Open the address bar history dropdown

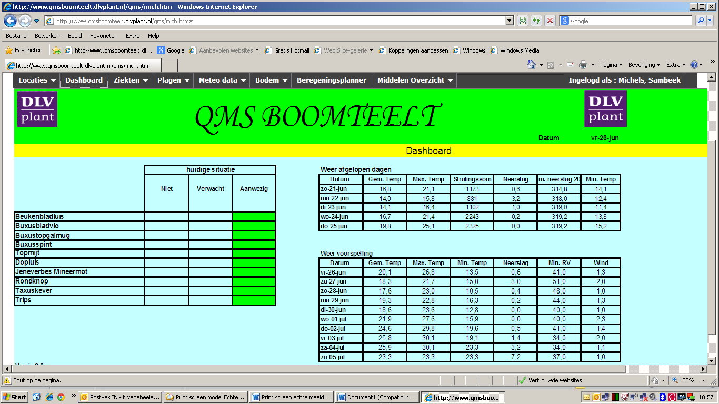[509, 21]
